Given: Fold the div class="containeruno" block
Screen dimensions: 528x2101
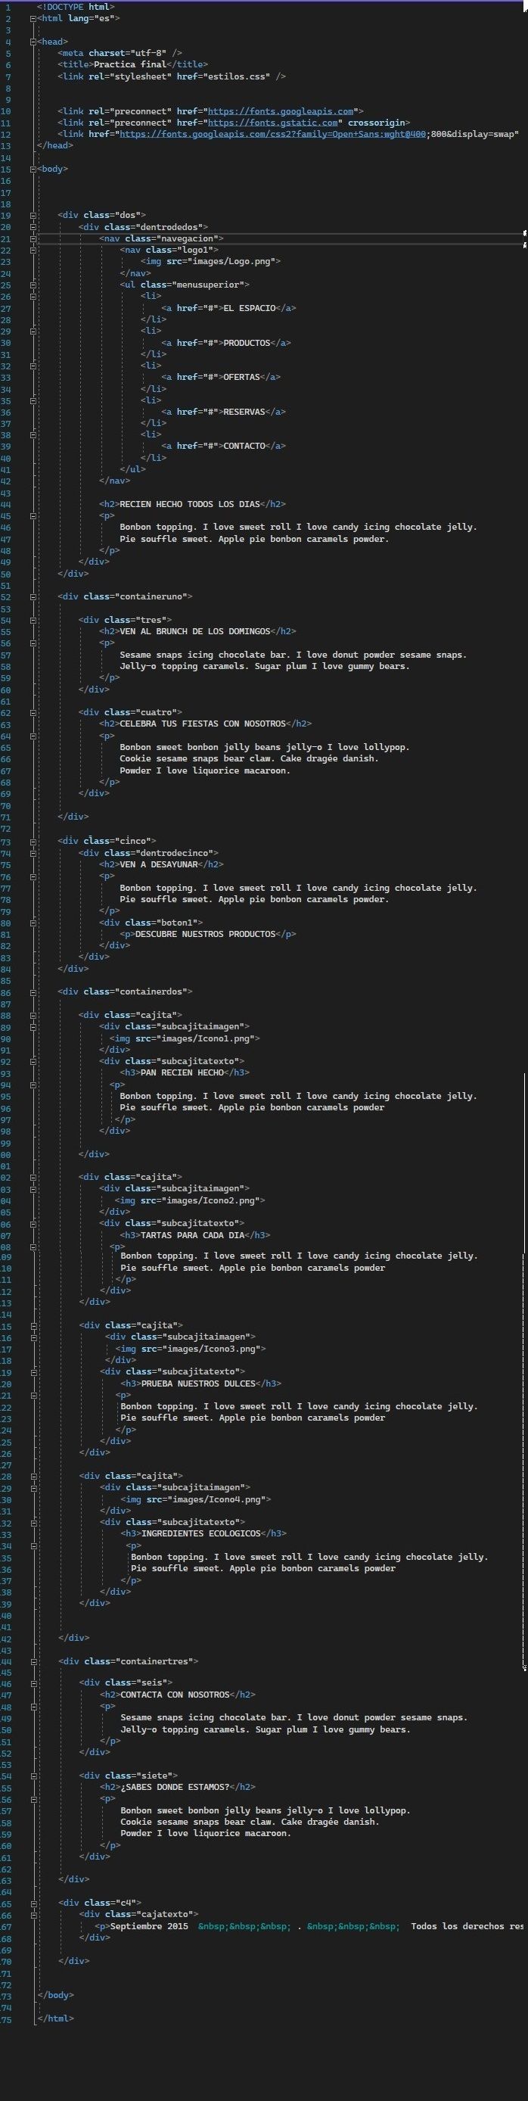Looking at the screenshot, I should point(33,596).
